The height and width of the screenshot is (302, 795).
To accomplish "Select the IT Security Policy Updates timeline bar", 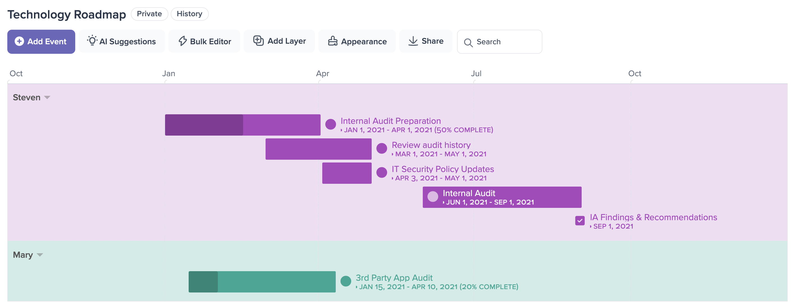I will (347, 173).
